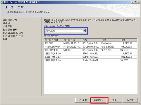Image resolution: width=141 pixels, height=105 pixels.
Task: Select the 설치 지원 규칙 step
Action: coord(10,20)
